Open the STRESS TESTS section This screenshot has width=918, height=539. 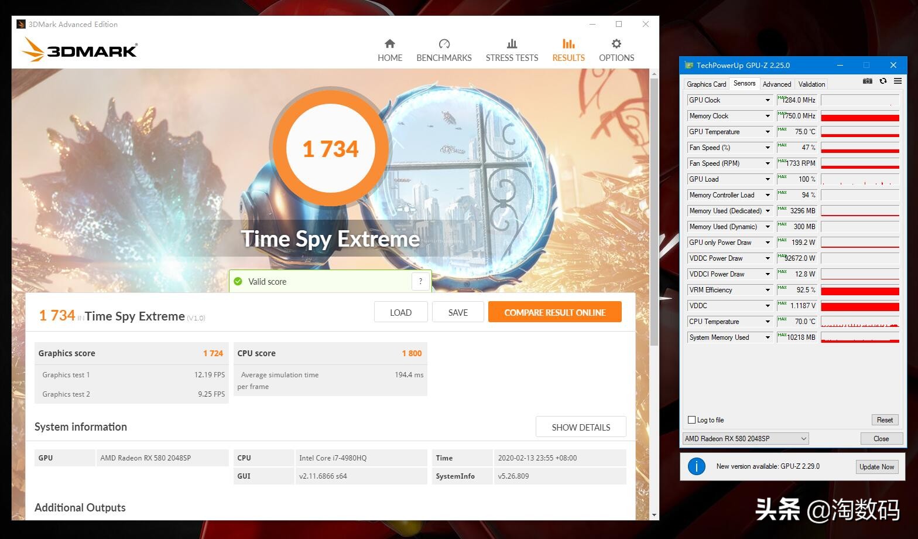pyautogui.click(x=512, y=50)
